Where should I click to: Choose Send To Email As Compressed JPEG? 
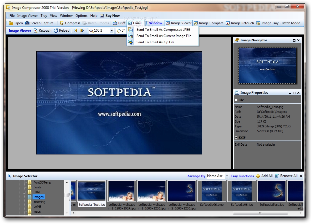click(x=163, y=30)
